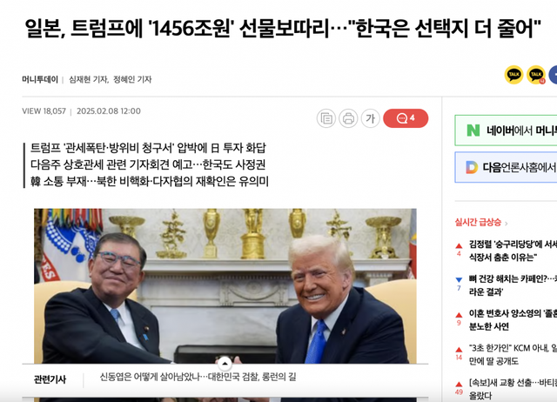557x402 pixels.
Task: Open trending story about 뼈 건강 카페인
Action: click(x=513, y=285)
